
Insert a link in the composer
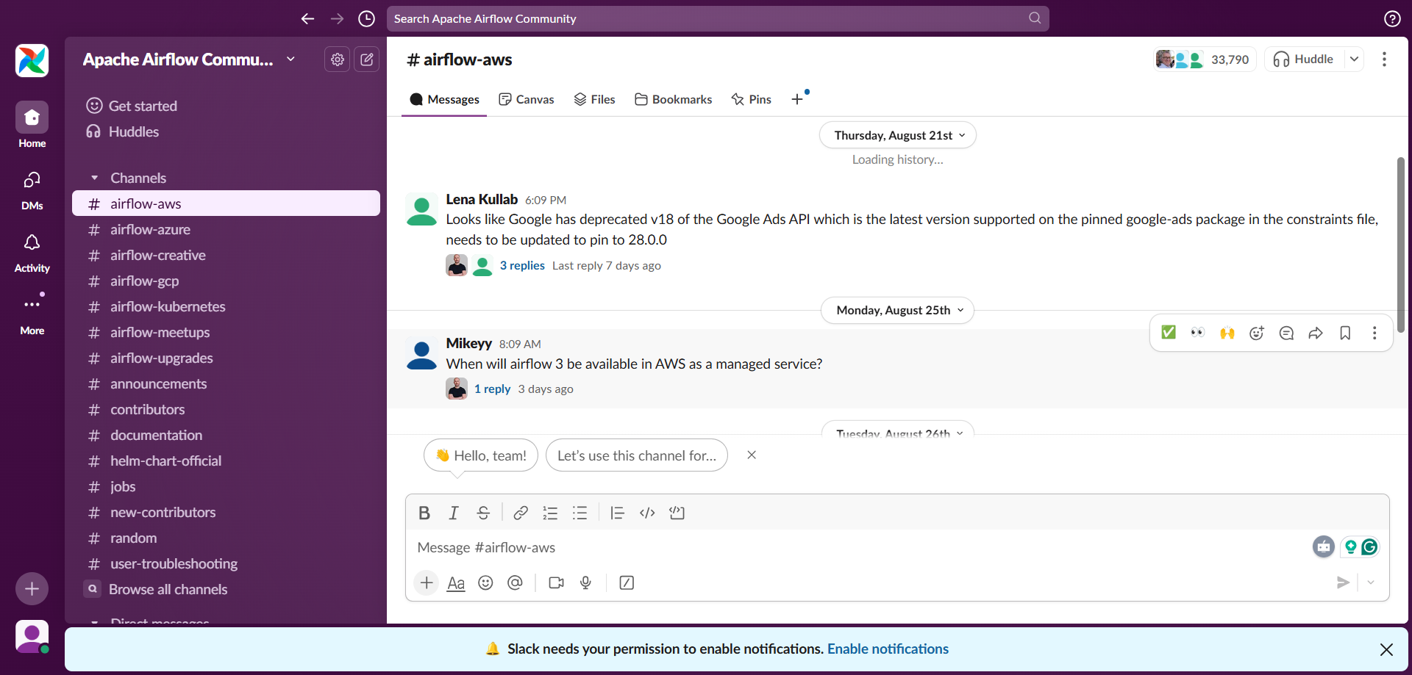[x=521, y=513]
